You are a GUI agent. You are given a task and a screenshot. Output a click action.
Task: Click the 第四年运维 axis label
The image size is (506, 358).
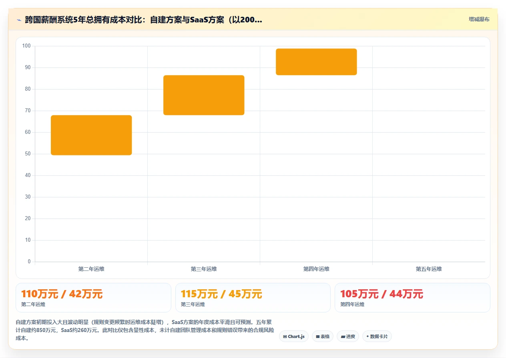pos(316,269)
